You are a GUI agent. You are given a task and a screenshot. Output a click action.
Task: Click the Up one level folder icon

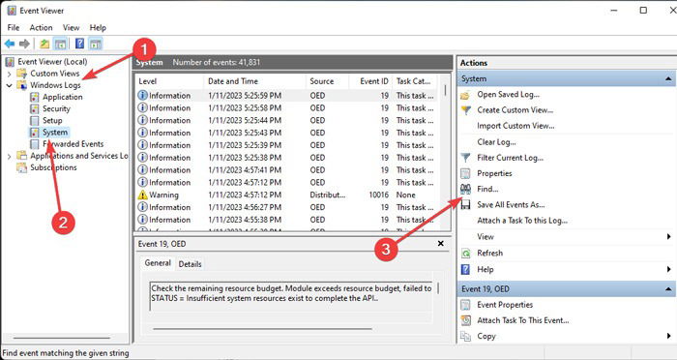tap(44, 44)
